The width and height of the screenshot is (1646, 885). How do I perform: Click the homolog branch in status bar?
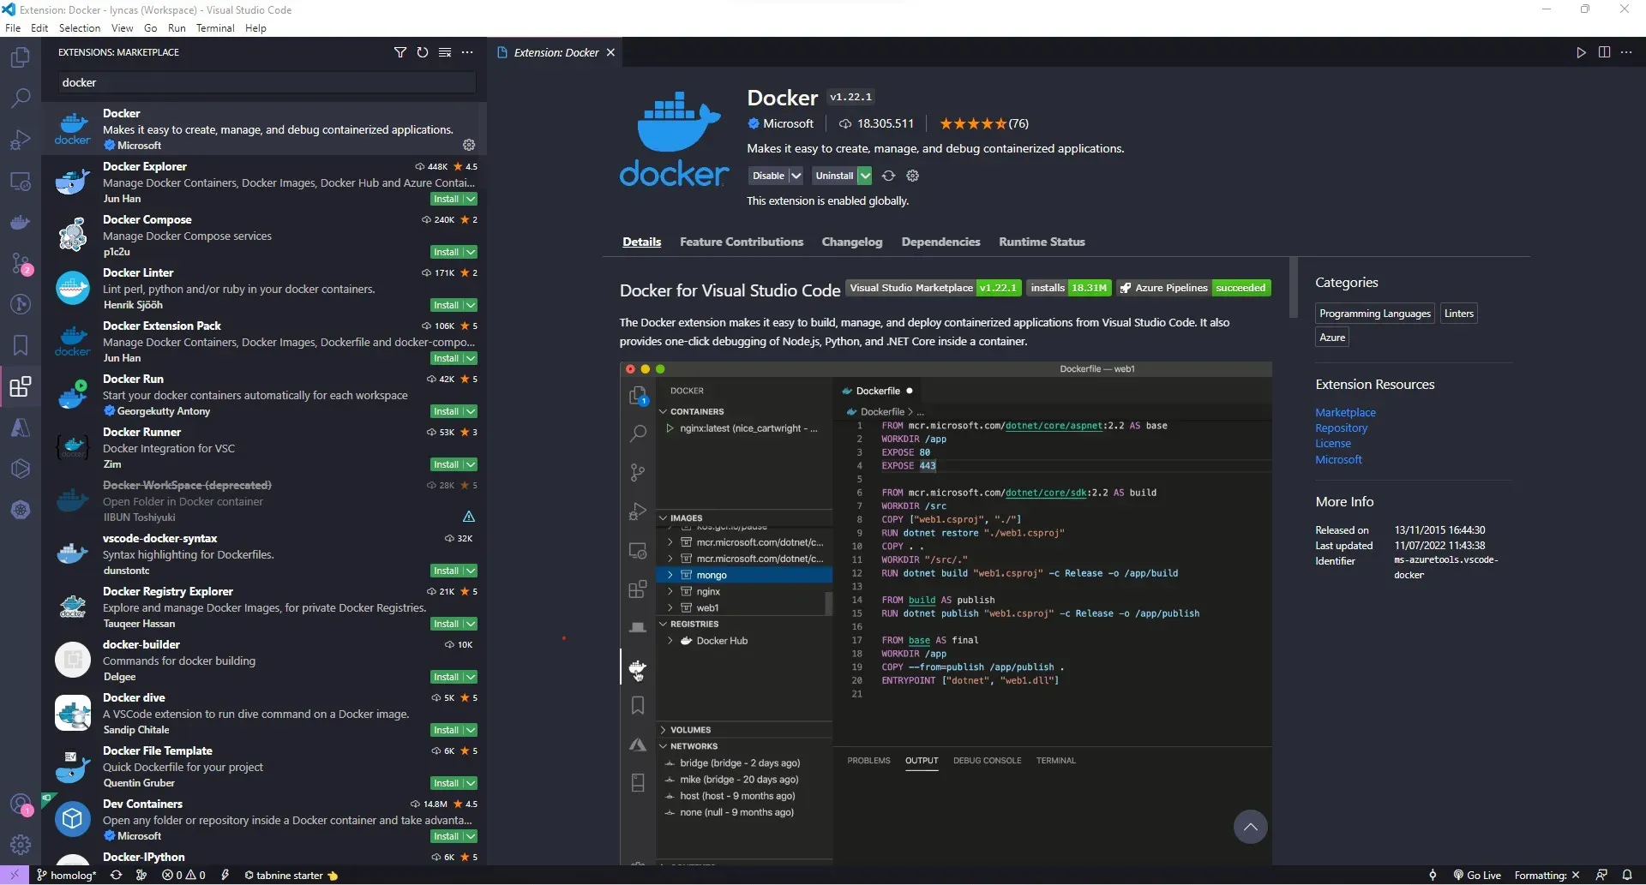[x=67, y=875]
